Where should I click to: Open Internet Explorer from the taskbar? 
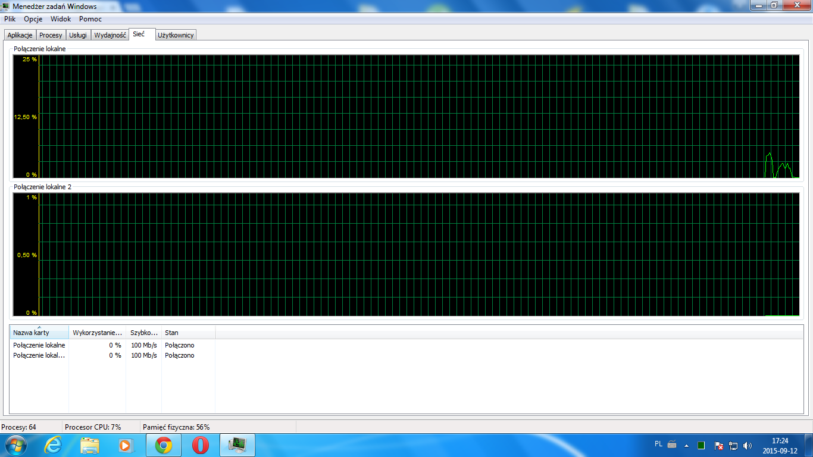[53, 445]
